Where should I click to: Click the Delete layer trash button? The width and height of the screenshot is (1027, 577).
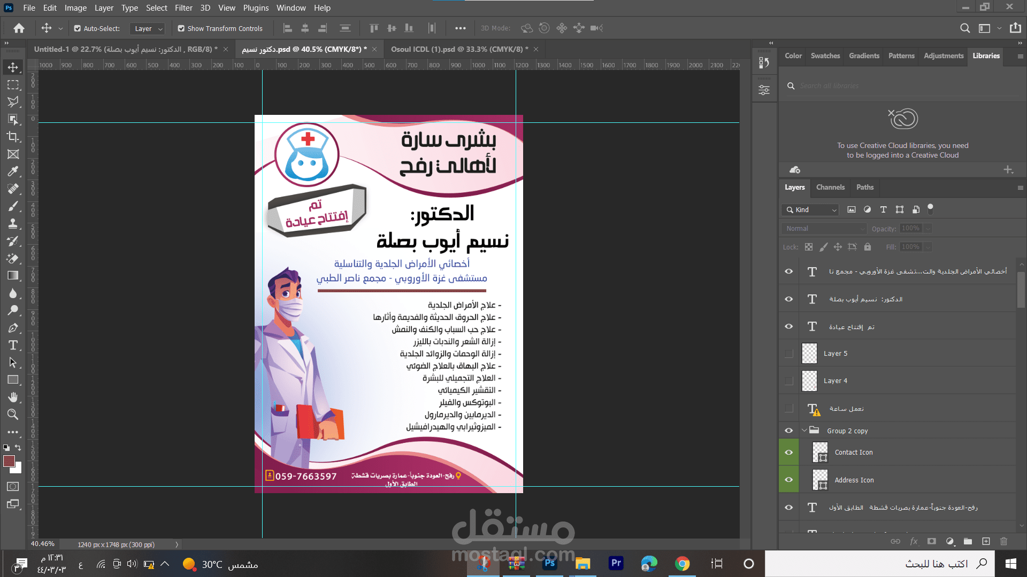[1003, 541]
